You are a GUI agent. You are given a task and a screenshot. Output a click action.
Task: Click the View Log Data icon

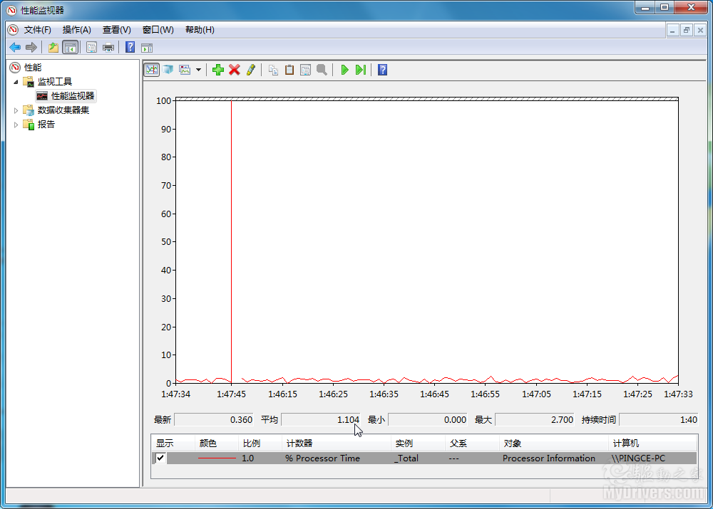pos(168,70)
